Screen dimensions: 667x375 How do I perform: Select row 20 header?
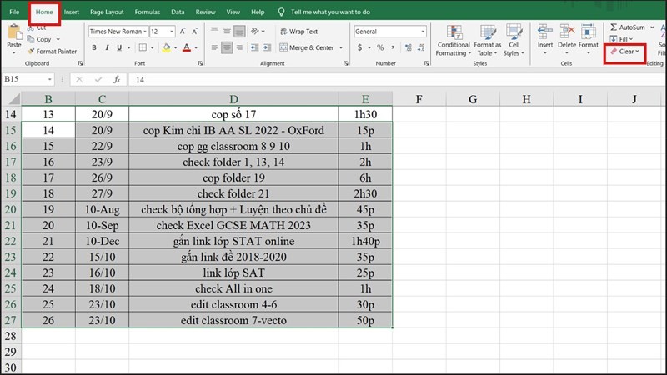tap(11, 209)
